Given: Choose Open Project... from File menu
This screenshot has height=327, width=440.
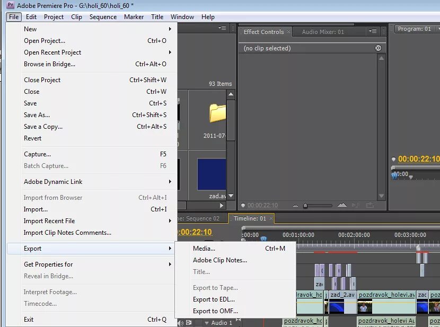Looking at the screenshot, I should [x=92, y=41].
